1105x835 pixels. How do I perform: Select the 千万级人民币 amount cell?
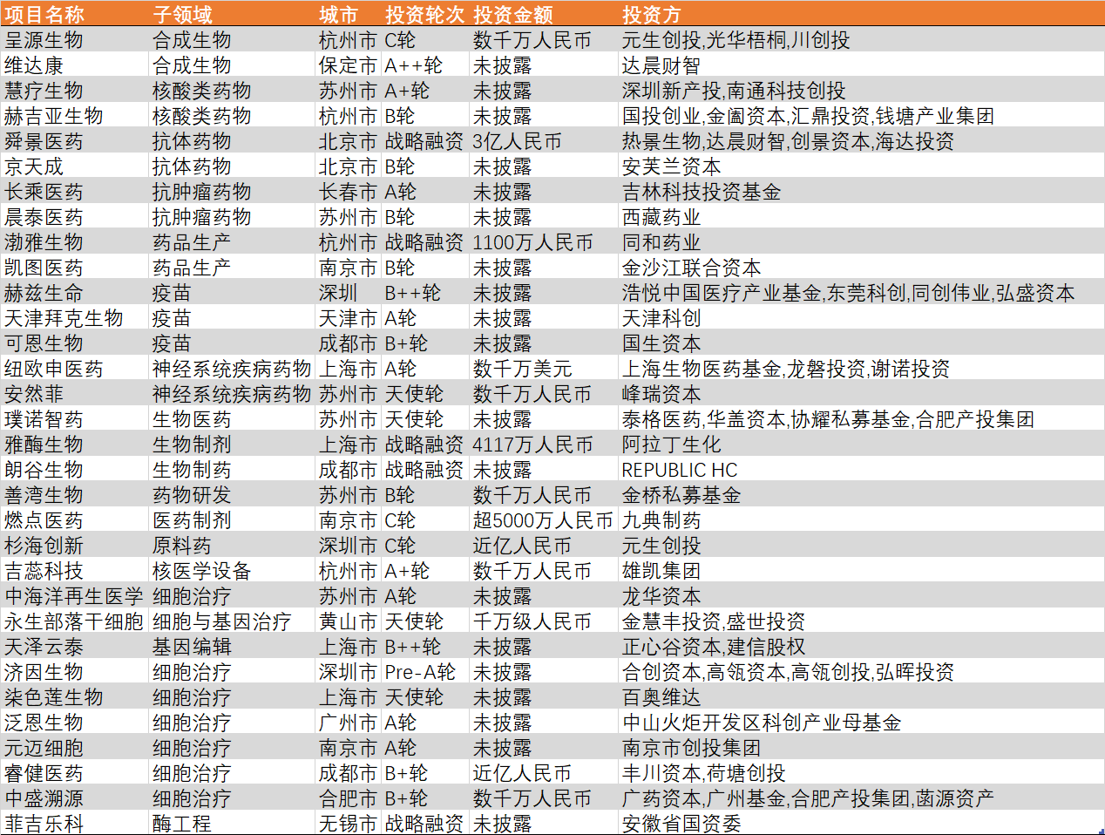pyautogui.click(x=532, y=621)
